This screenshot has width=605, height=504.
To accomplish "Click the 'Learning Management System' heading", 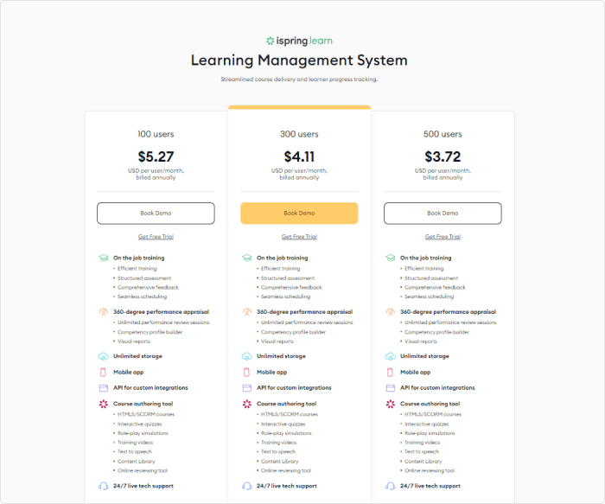I will [299, 61].
